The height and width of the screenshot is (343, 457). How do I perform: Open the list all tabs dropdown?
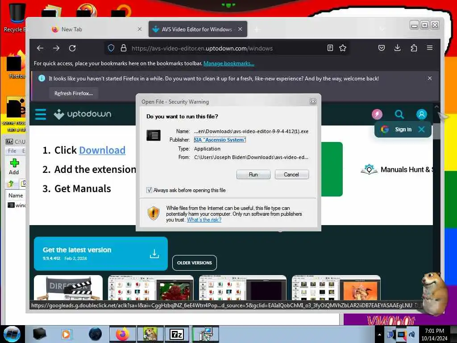pyautogui.click(x=382, y=29)
